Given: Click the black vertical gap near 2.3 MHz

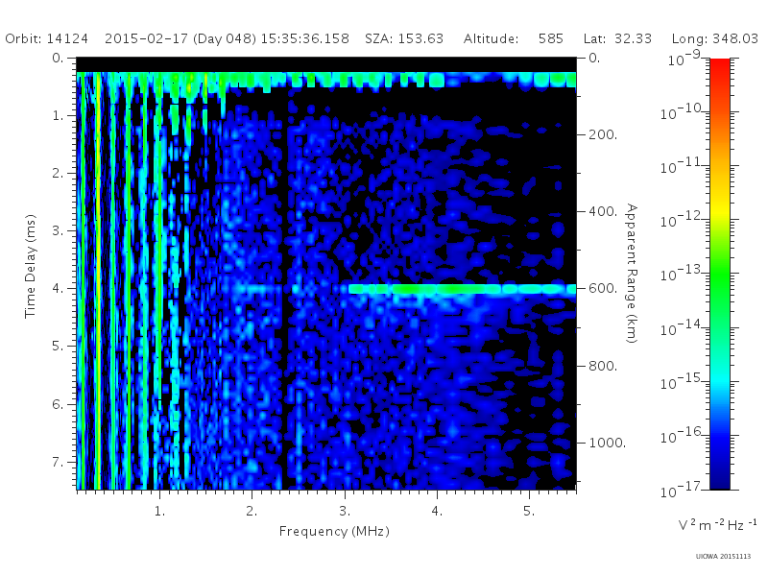Looking at the screenshot, I should point(285,289).
